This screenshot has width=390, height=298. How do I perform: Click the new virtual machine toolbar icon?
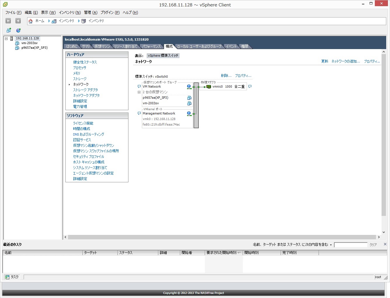pos(9,30)
